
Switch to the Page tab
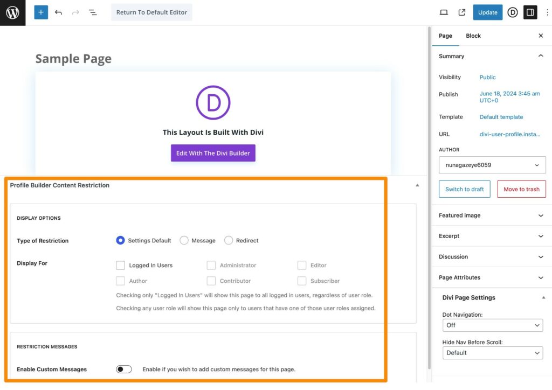[445, 36]
